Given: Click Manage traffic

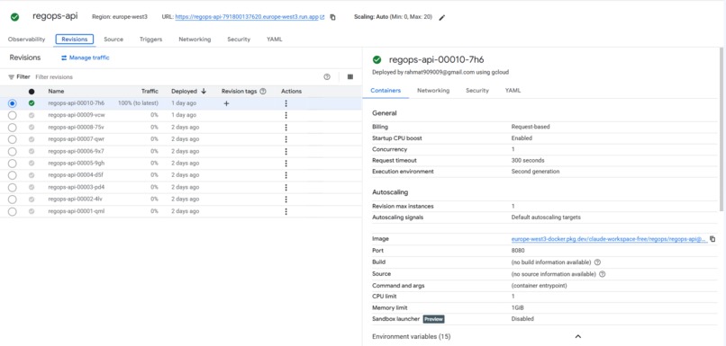Looking at the screenshot, I should pos(86,58).
